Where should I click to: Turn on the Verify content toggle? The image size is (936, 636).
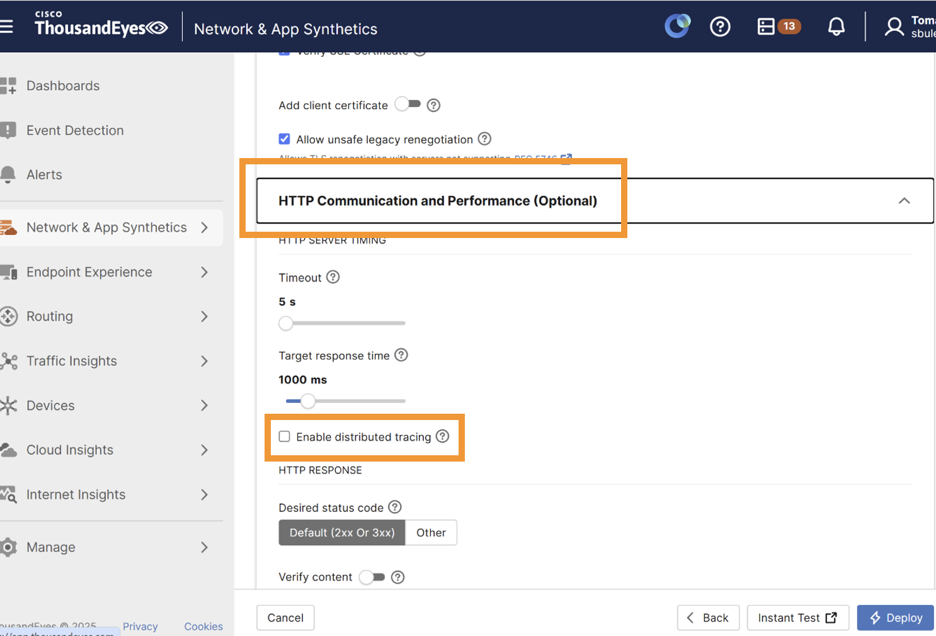(x=372, y=577)
